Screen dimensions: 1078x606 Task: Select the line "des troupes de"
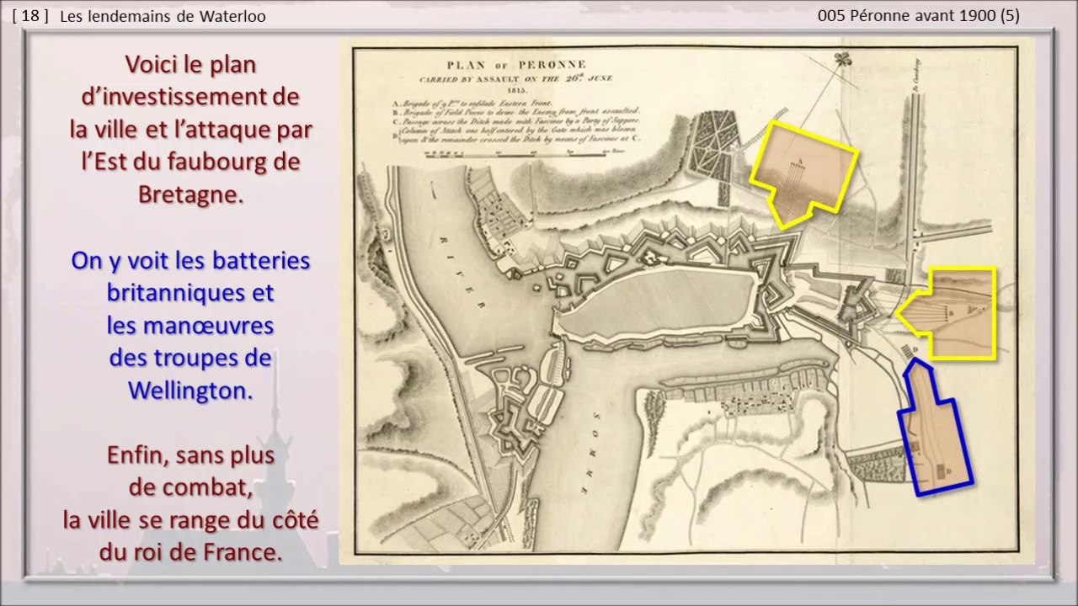click(190, 357)
